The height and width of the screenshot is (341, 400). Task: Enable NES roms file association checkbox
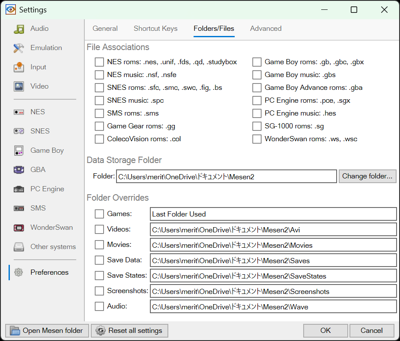(99, 62)
